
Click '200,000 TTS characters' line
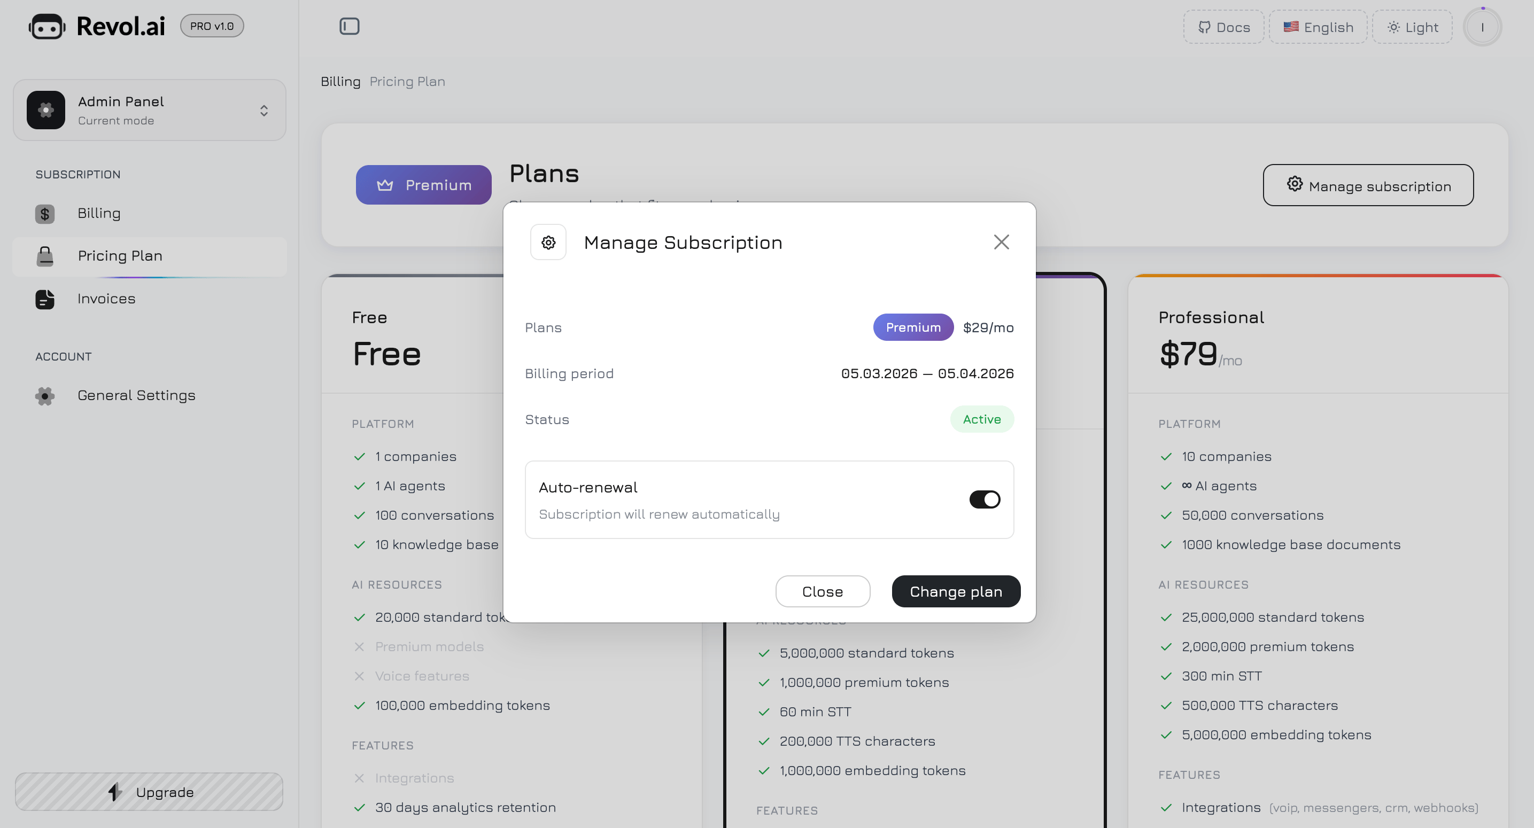click(x=857, y=741)
